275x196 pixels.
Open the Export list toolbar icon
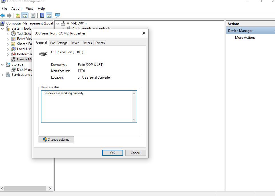(18, 15)
